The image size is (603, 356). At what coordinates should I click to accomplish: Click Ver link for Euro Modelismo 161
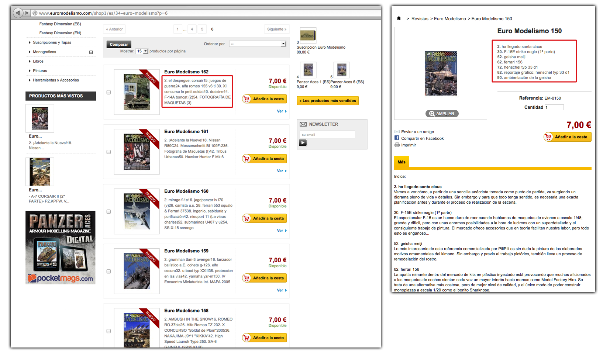(x=282, y=171)
